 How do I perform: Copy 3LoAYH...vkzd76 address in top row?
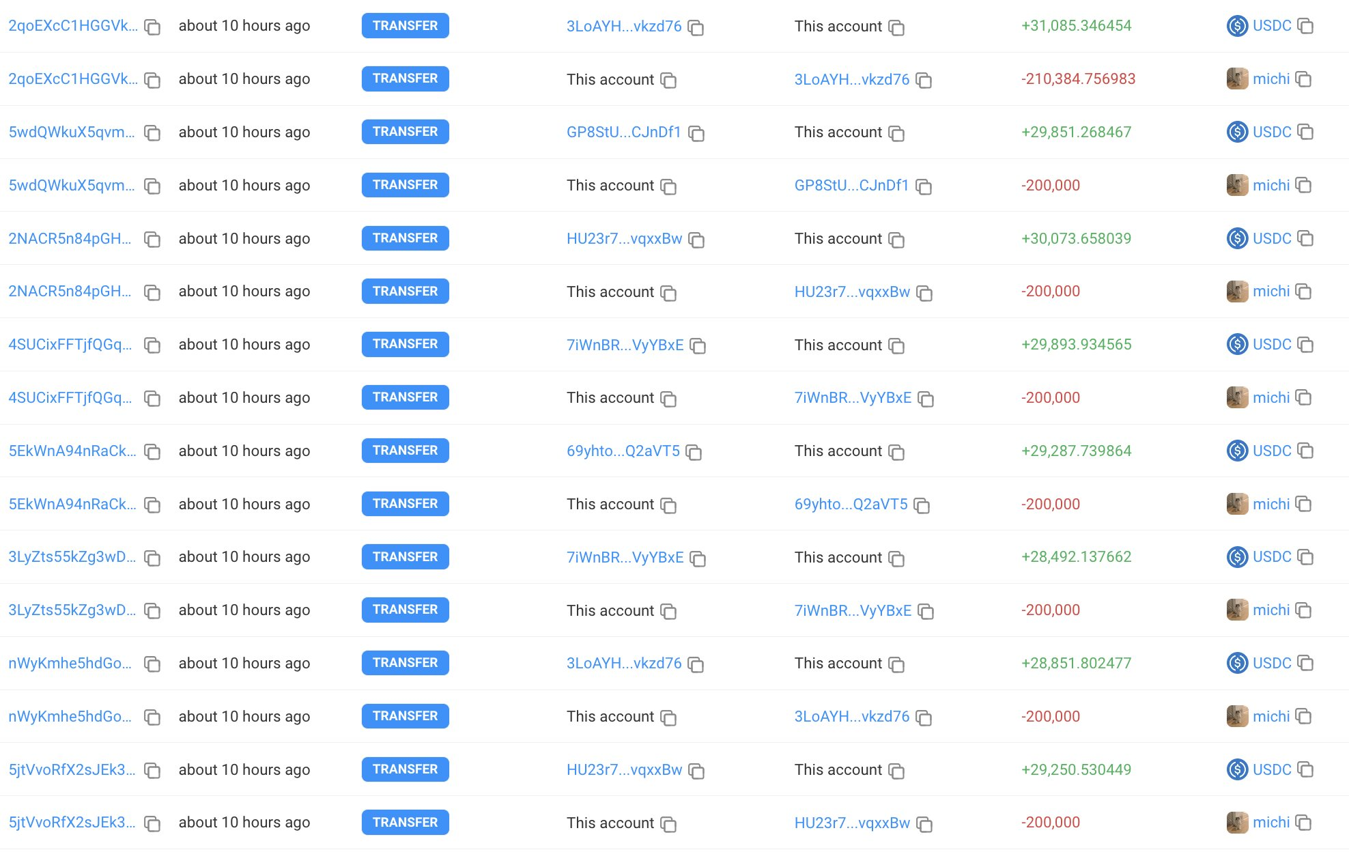696,27
